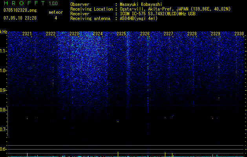The width and height of the screenshot is (247, 157).
Task: Click the meteor count label
Action: (56, 12)
